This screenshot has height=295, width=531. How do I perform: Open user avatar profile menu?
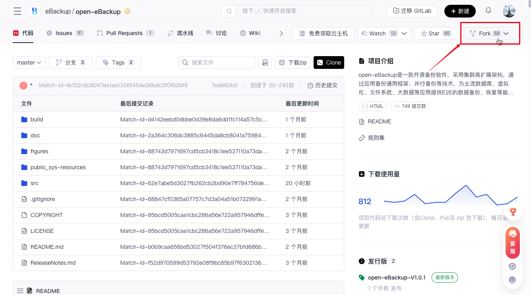509,11
